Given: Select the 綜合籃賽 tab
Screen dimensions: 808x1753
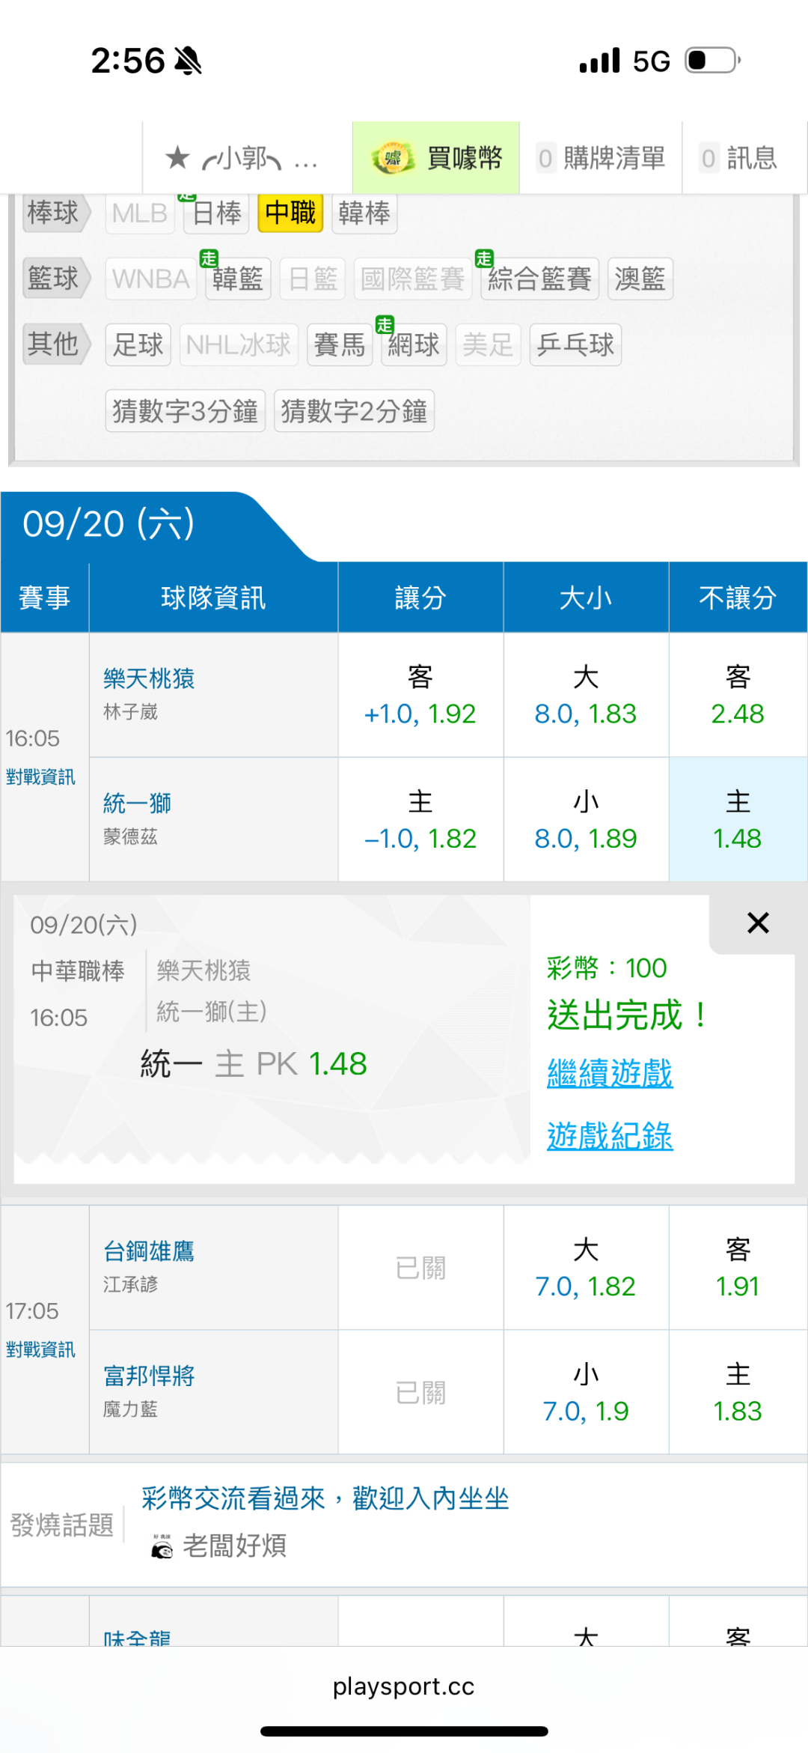Looking at the screenshot, I should pyautogui.click(x=539, y=279).
